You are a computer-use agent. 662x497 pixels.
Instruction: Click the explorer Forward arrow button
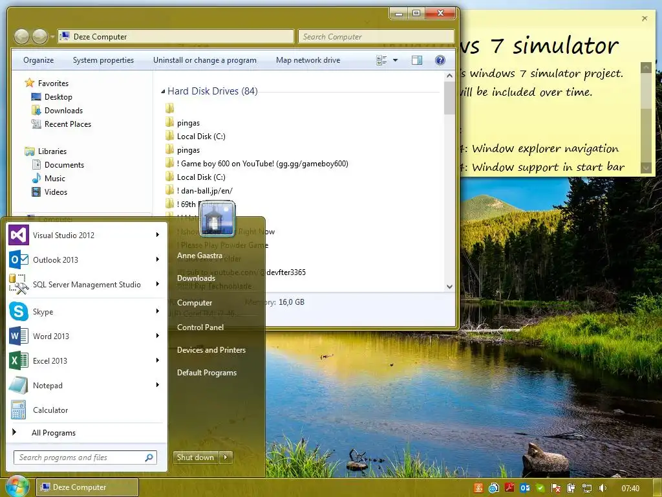point(39,37)
